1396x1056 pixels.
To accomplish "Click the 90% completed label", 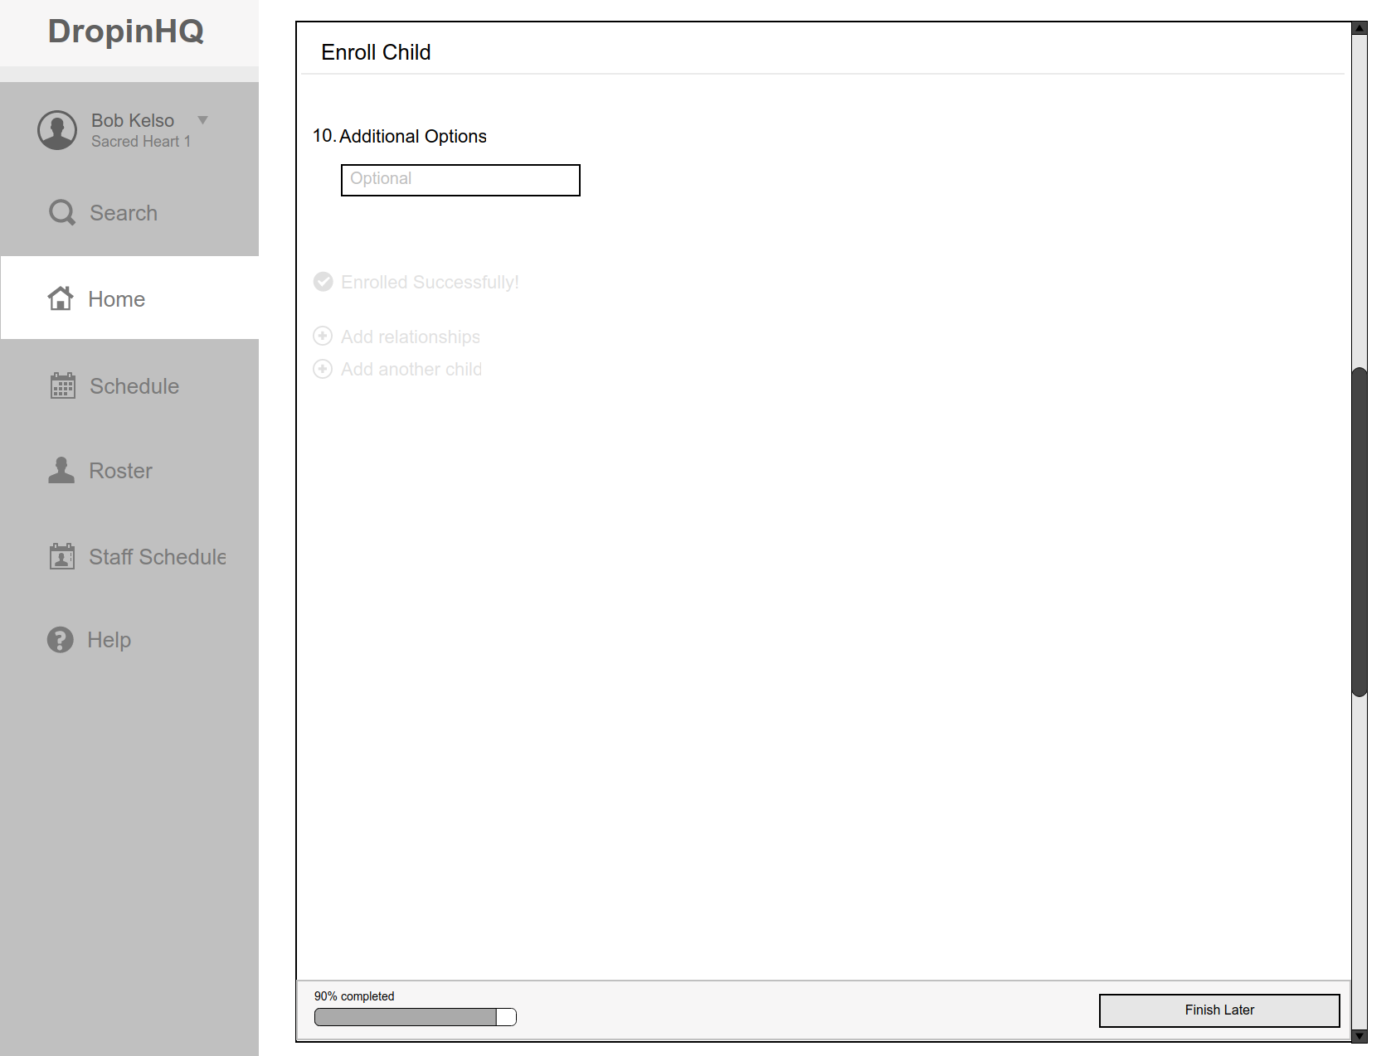I will coord(354,996).
